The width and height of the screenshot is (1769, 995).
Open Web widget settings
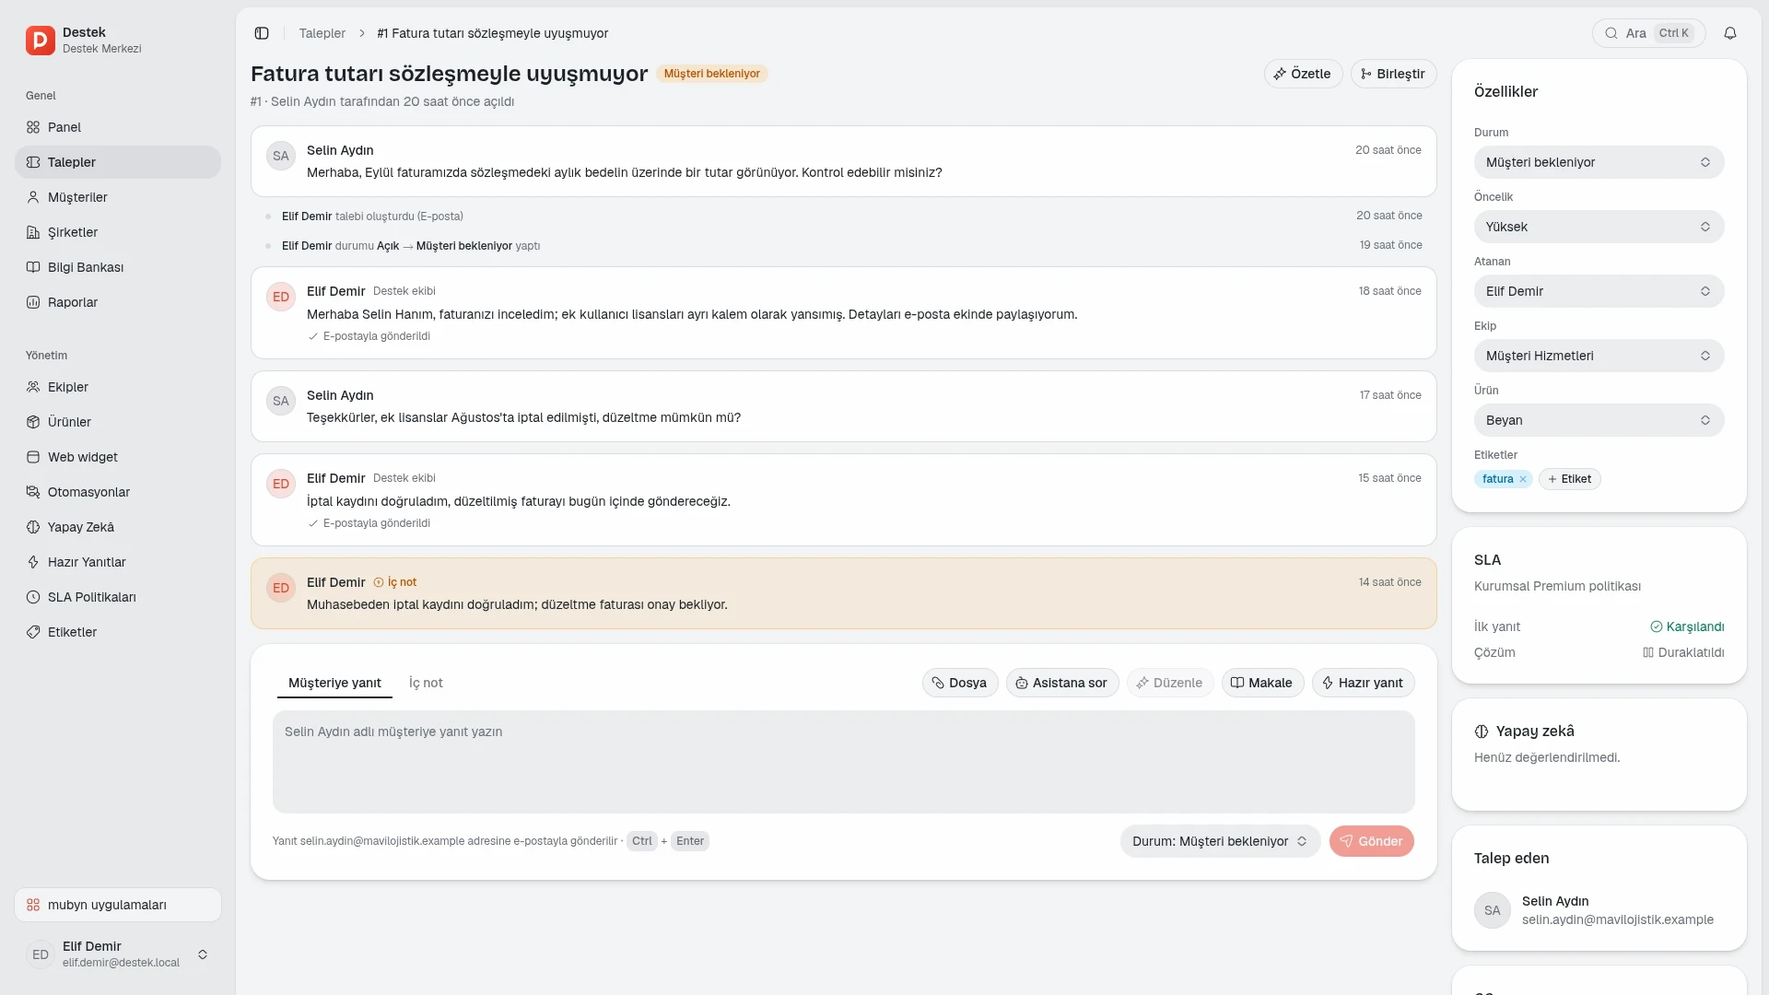click(118, 457)
